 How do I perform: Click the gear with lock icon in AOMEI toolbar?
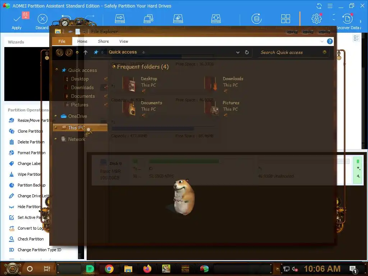pyautogui.click(x=316, y=19)
